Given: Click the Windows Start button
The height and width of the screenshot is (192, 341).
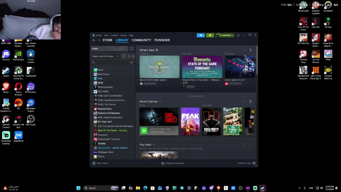Looking at the screenshot, I should click(x=78, y=188).
